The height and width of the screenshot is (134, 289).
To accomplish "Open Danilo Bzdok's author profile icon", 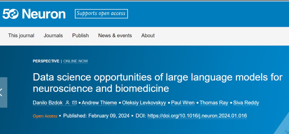I will (x=68, y=103).
